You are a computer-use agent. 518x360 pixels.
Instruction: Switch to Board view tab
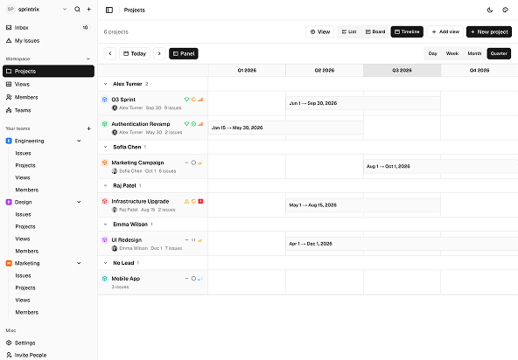coord(375,31)
